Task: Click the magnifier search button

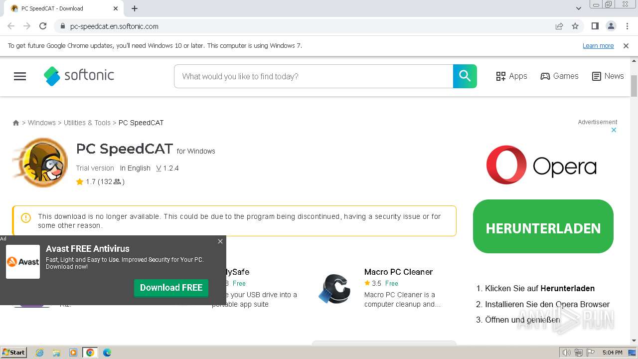Action: click(x=465, y=76)
